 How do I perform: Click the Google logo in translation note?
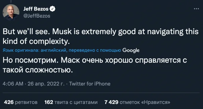click(x=131, y=50)
